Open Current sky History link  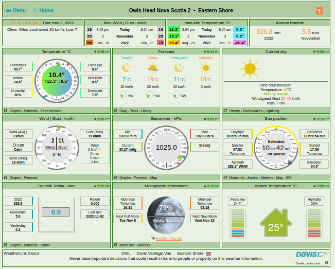tap(235, 111)
